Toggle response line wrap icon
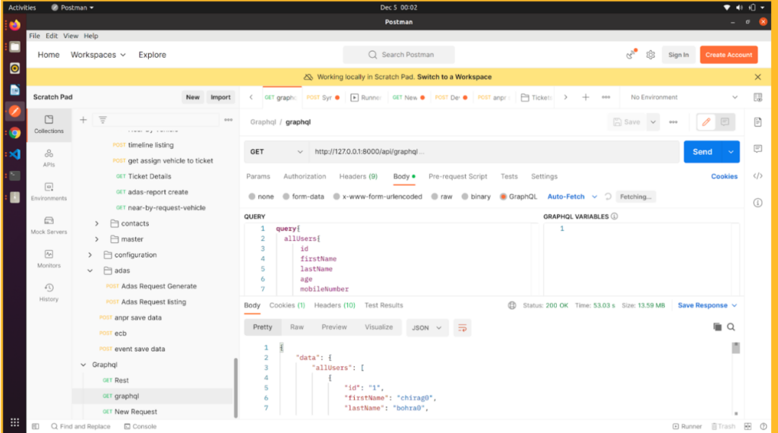This screenshot has height=433, width=778. point(462,328)
